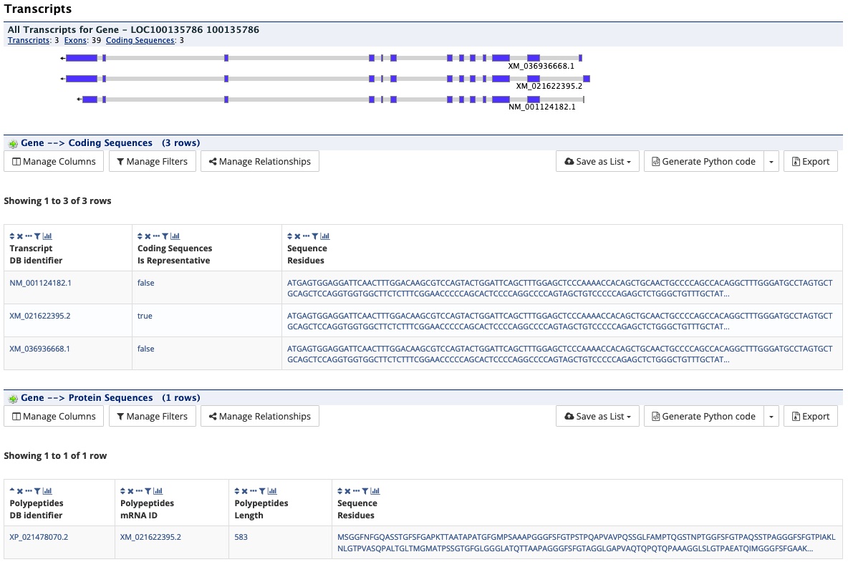This screenshot has height=562, width=848.
Task: Filter the Polypeptides DB identifier column
Action: click(x=37, y=491)
